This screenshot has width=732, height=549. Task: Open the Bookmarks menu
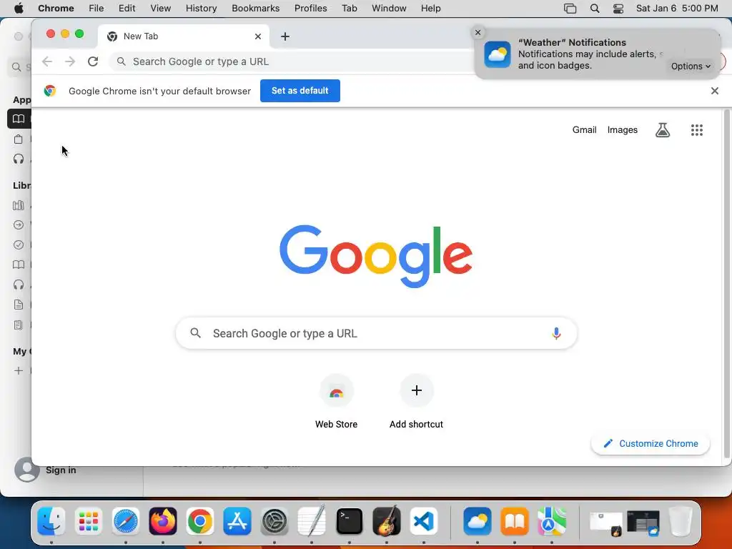click(x=255, y=9)
